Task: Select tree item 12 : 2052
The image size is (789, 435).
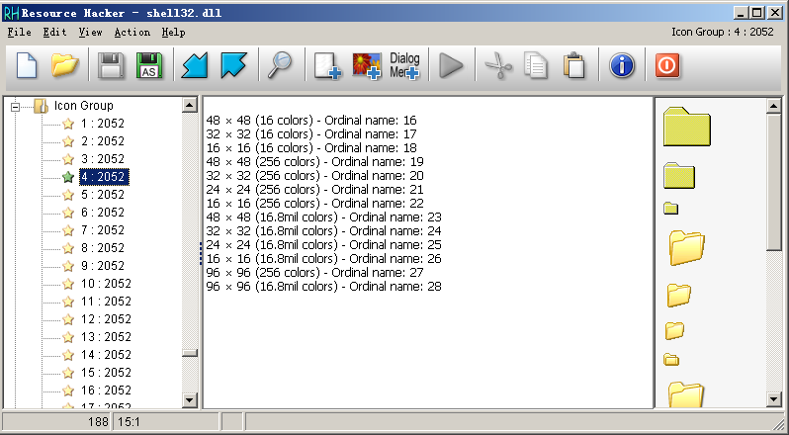Action: click(x=106, y=319)
